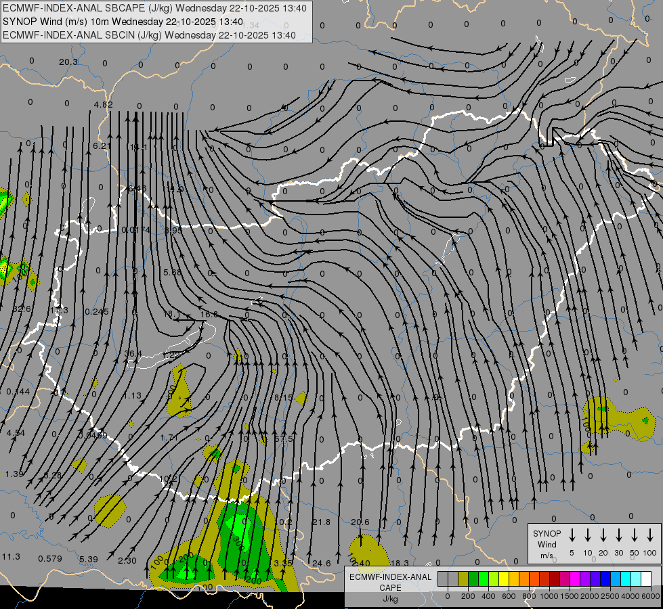
Task: Click the ECMWF-INDEX-ANAL label in the CAPE legend
Action: click(390, 577)
